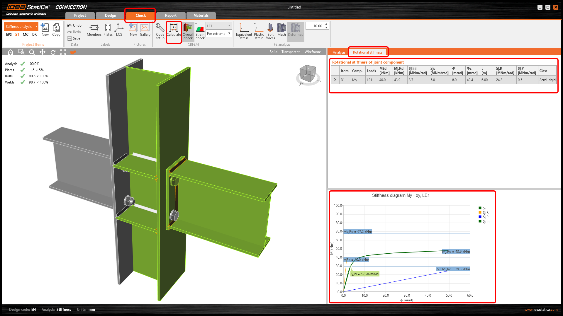Toggle Deformed shape display
The width and height of the screenshot is (563, 316).
[295, 30]
